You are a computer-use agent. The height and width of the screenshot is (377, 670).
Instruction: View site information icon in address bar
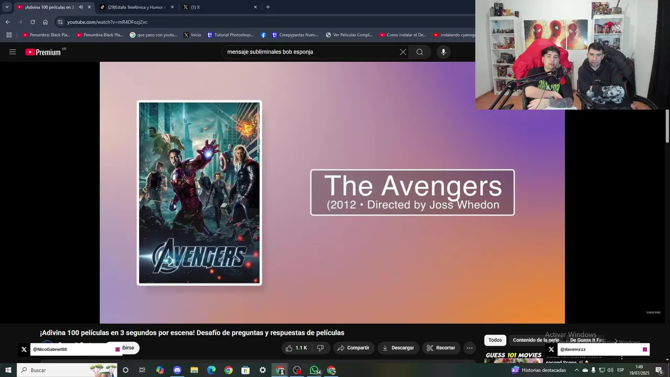tap(60, 22)
